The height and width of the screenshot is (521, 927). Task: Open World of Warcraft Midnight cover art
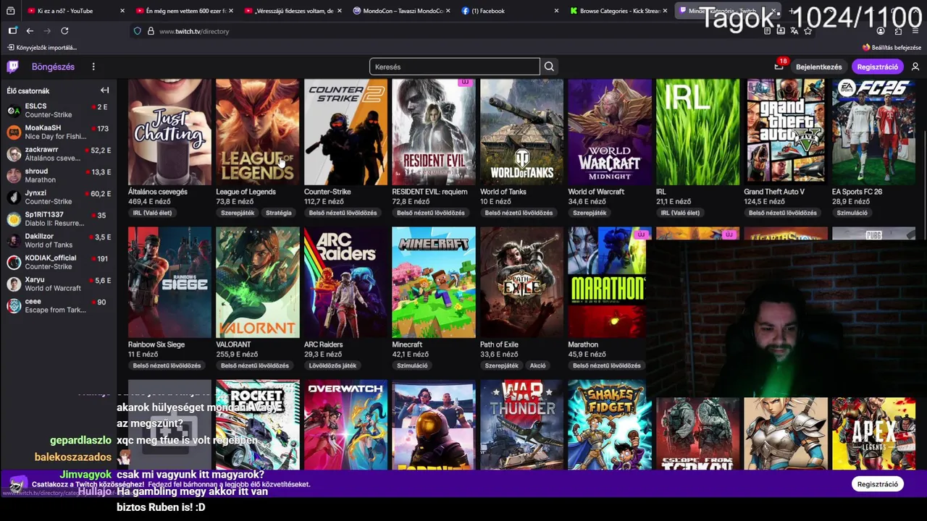tap(609, 132)
